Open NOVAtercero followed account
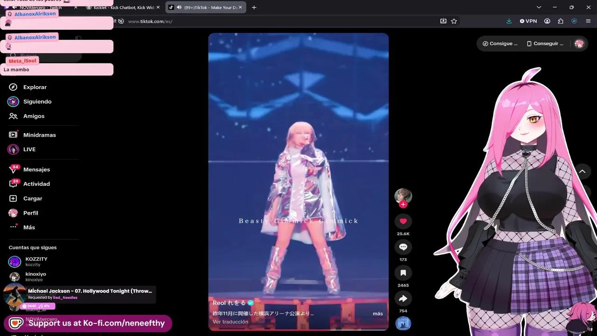 (42, 320)
